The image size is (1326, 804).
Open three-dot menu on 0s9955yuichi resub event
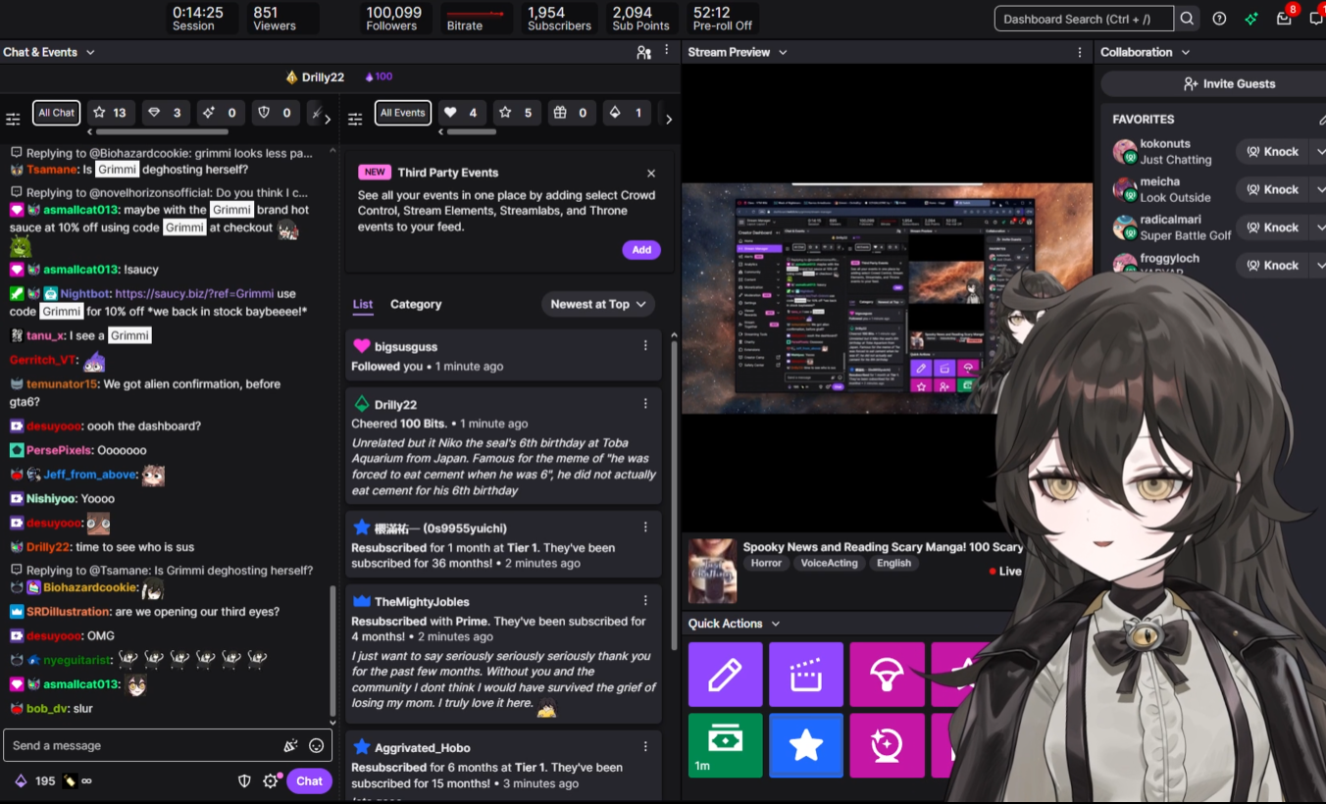pos(645,527)
